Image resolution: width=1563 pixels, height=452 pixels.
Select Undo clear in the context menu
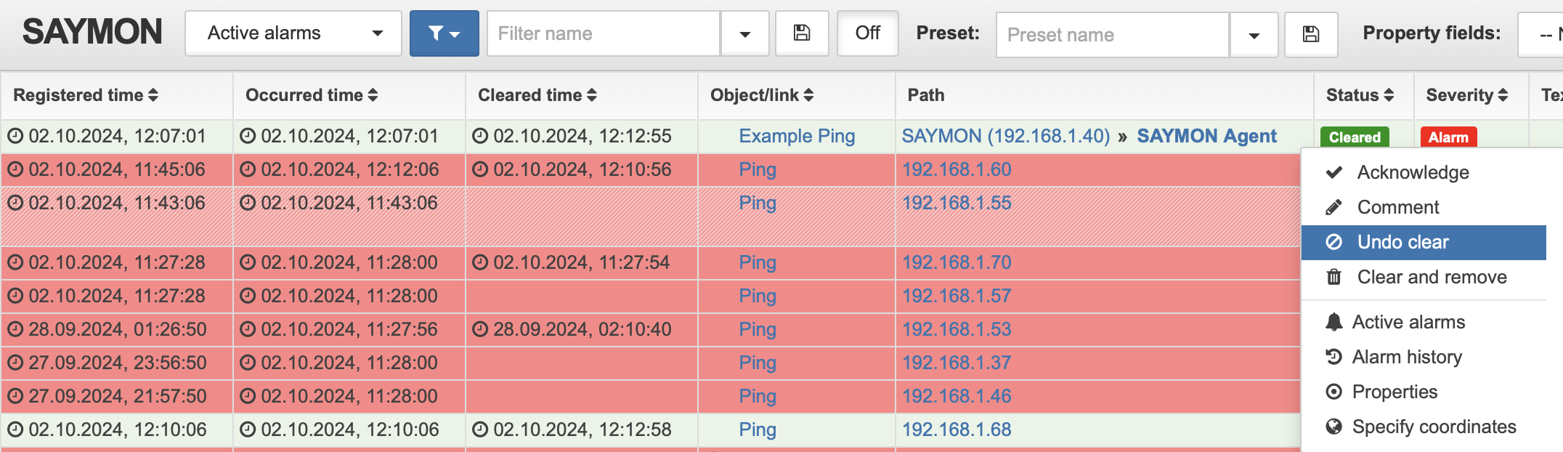click(1424, 242)
